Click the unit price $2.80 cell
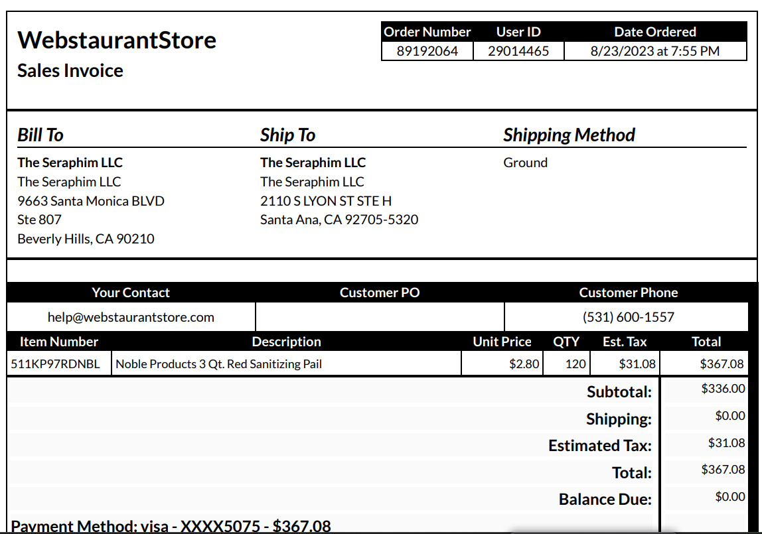 [502, 364]
